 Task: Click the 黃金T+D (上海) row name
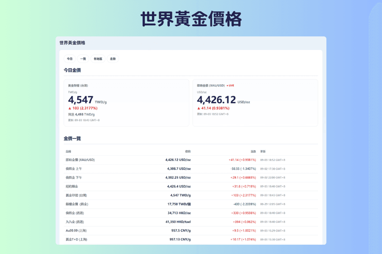click(76, 240)
